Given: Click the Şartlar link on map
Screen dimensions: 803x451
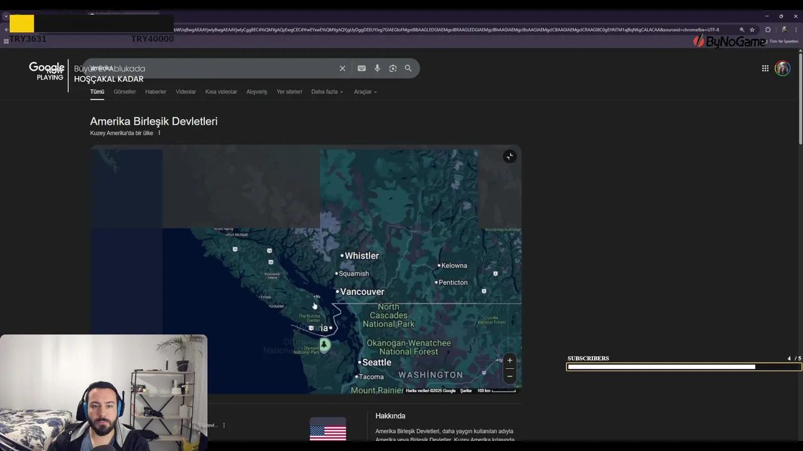Looking at the screenshot, I should pyautogui.click(x=466, y=391).
